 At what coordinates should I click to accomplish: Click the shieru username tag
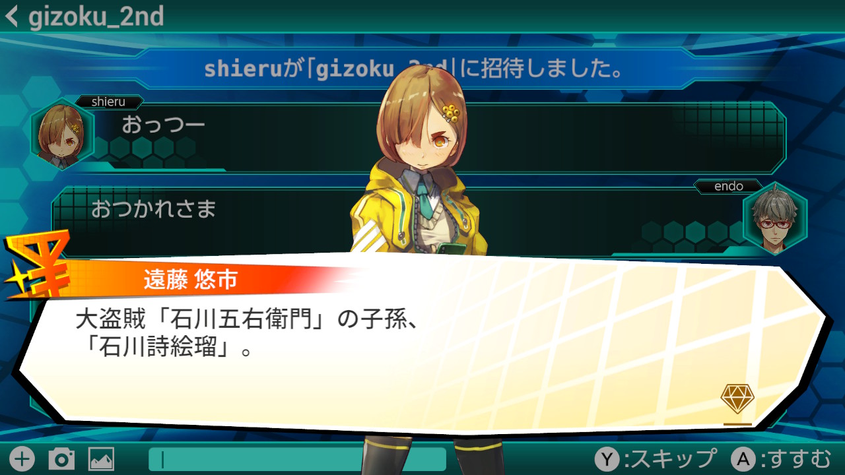click(x=109, y=102)
